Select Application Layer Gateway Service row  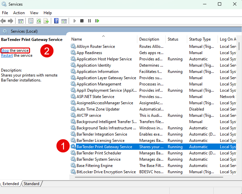point(153,78)
